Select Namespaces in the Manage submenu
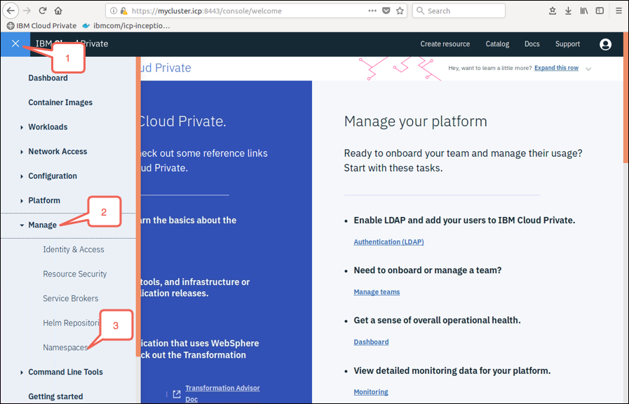This screenshot has height=404, width=629. coord(65,347)
